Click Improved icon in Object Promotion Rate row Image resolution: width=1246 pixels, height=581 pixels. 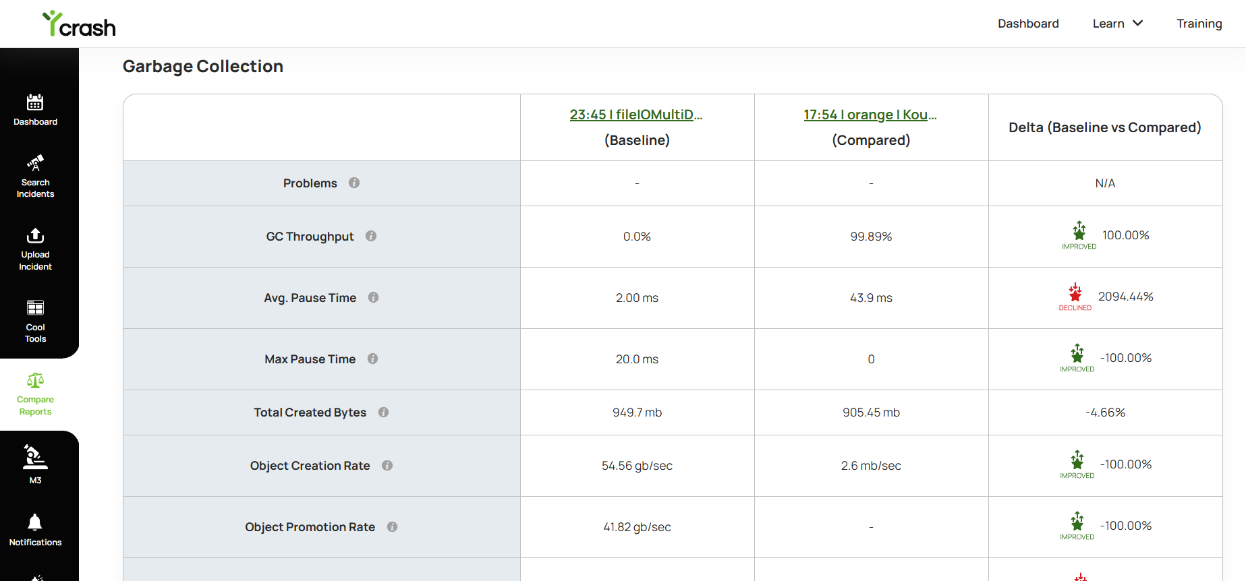[1077, 526]
